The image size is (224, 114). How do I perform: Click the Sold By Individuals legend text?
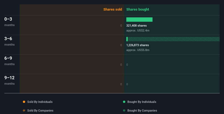pos(40,102)
